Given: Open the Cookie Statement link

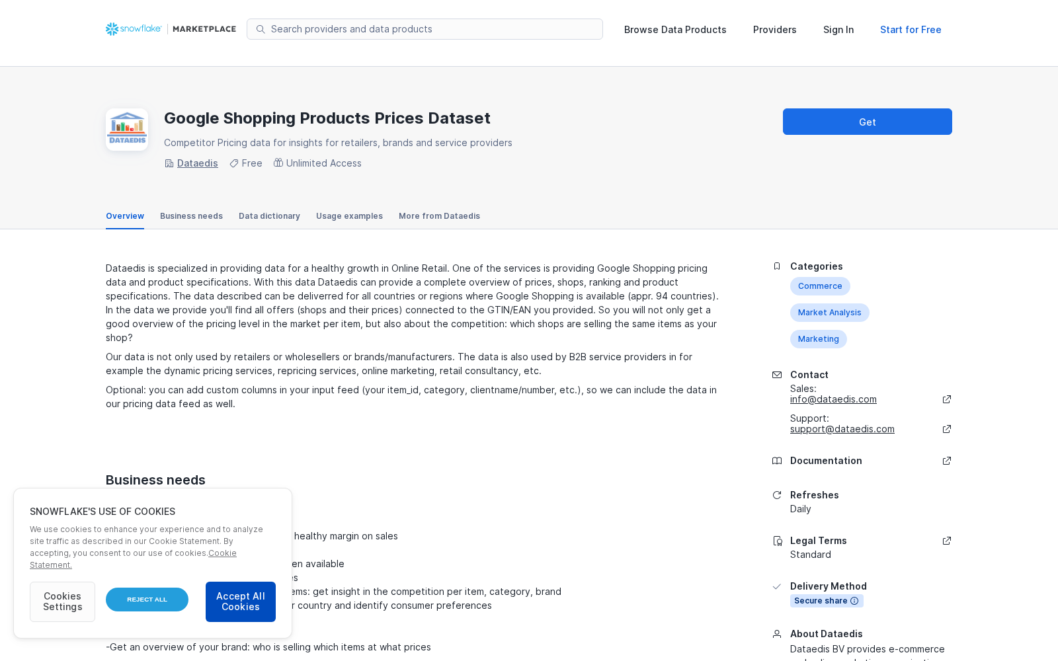Looking at the screenshot, I should coord(133,559).
